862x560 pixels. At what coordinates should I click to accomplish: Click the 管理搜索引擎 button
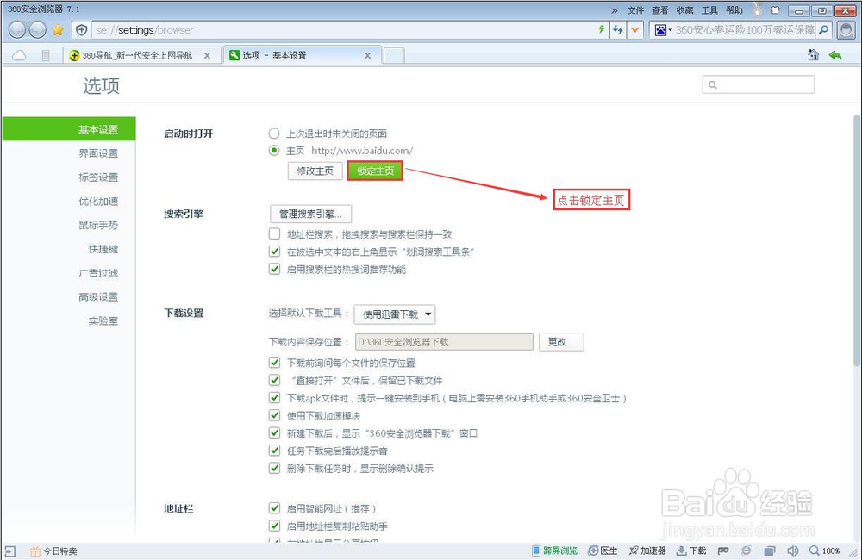[x=310, y=214]
